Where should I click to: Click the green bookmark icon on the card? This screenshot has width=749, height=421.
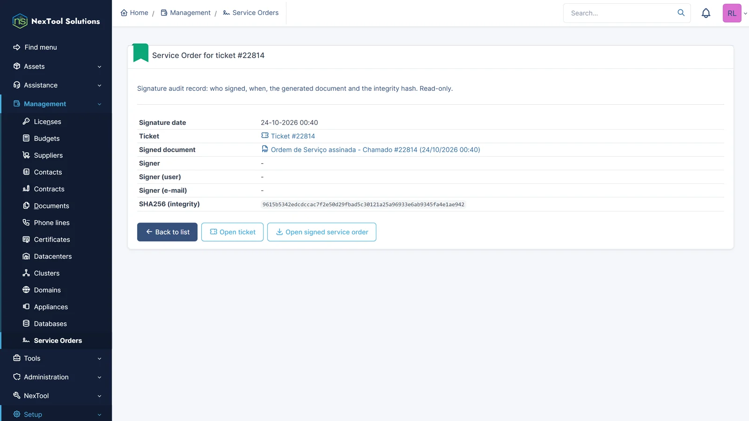tap(140, 53)
